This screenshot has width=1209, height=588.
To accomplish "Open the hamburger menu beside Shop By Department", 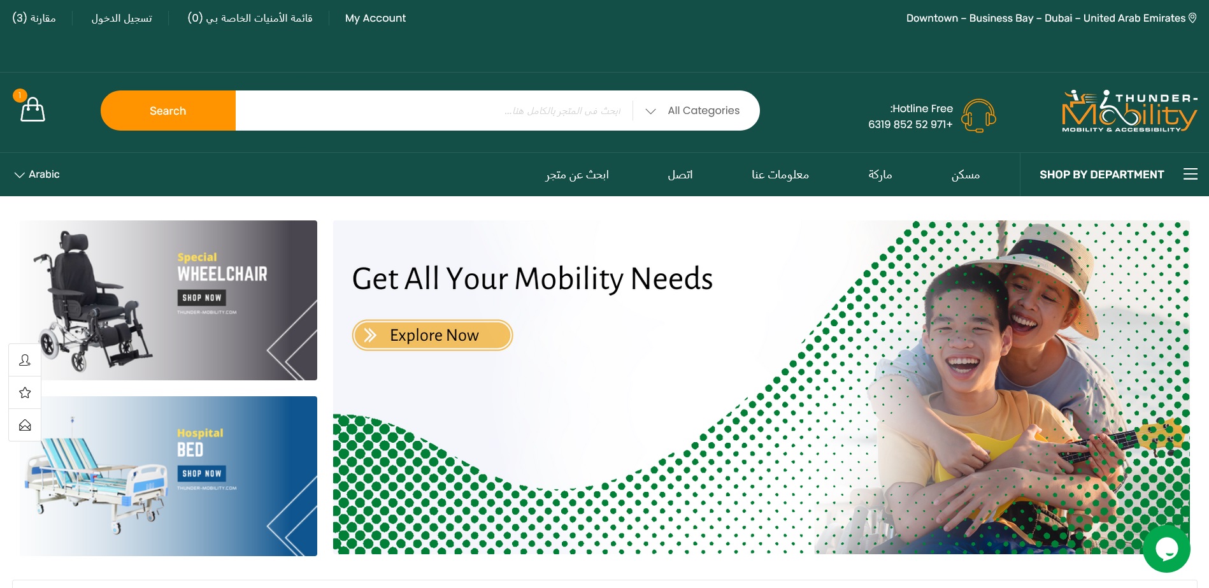I will [1190, 174].
